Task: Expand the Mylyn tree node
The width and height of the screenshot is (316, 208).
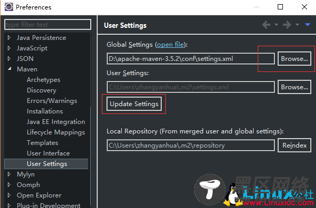Action: pyautogui.click(x=9, y=174)
